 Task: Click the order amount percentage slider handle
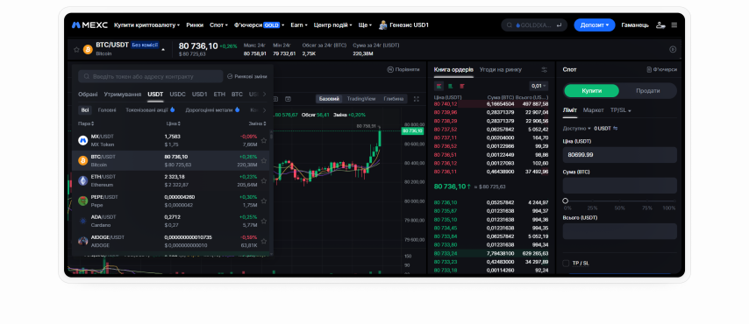point(566,201)
